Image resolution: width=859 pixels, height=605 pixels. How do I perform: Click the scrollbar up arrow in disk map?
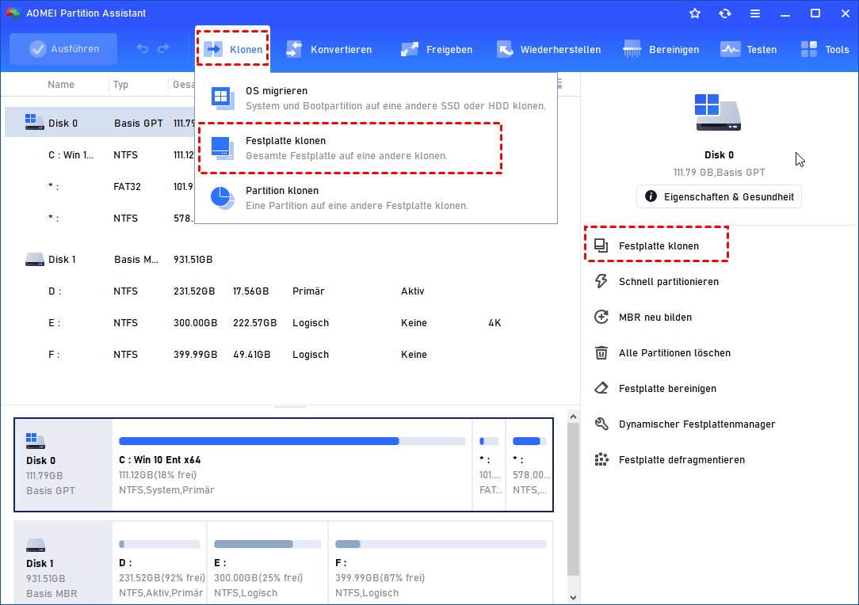coord(573,417)
